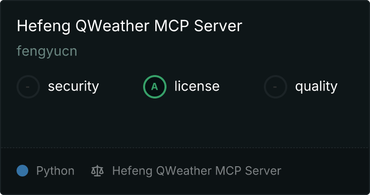Select the quality label text
Viewport: 370px width, 195px height.
[x=316, y=86]
